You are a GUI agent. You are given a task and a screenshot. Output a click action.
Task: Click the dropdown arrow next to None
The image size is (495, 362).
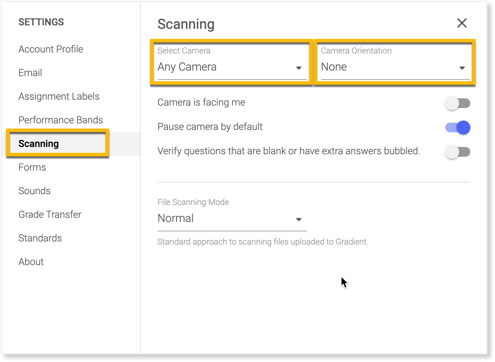click(462, 68)
